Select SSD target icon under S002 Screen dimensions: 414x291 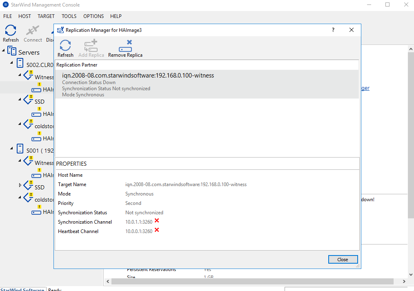28,100
